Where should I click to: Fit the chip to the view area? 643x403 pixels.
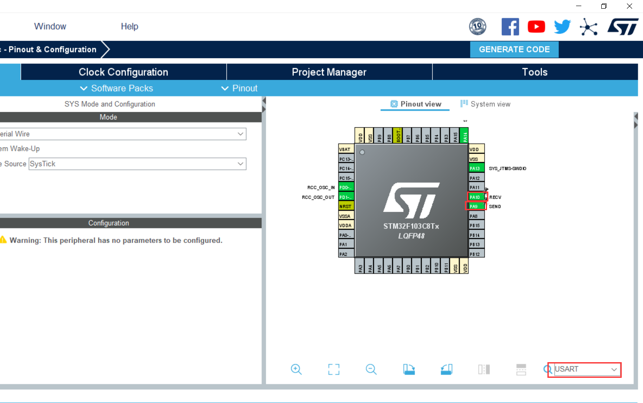click(334, 370)
